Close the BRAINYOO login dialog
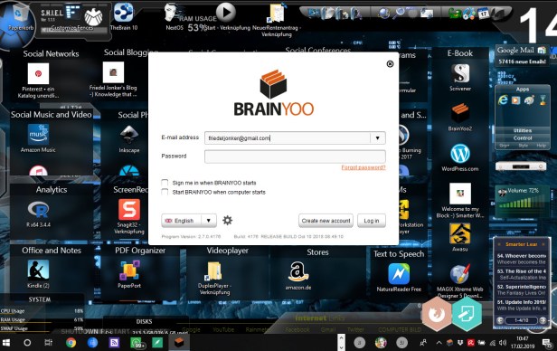 coord(390,63)
